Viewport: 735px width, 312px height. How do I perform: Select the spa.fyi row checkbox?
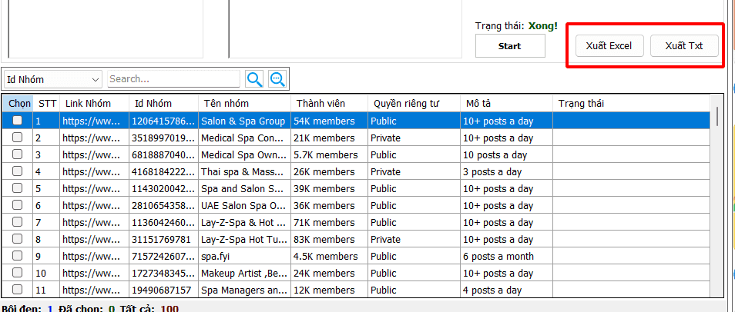[17, 256]
